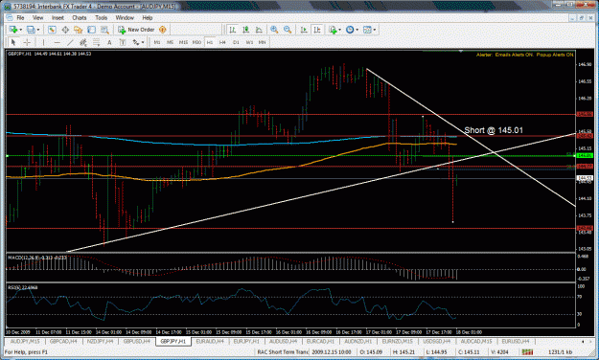This screenshot has width=599, height=360.
Task: Switch to the M30 timeframe
Action: click(x=196, y=42)
